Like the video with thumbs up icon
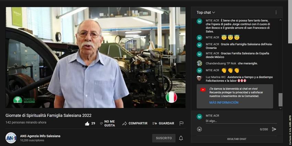The image size is (292, 146). [87, 123]
